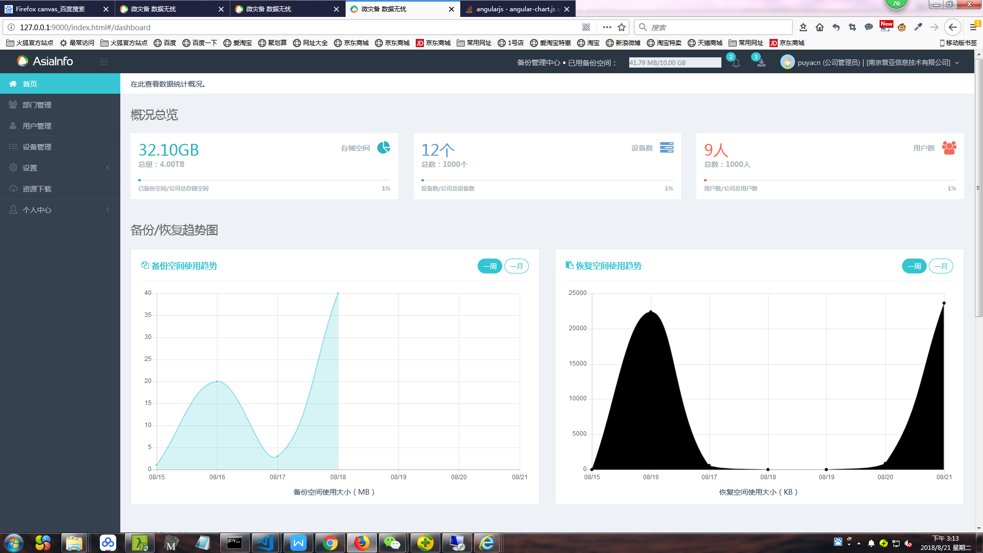Click the download tray icon in header
Screen dimensions: 983x553
761,63
